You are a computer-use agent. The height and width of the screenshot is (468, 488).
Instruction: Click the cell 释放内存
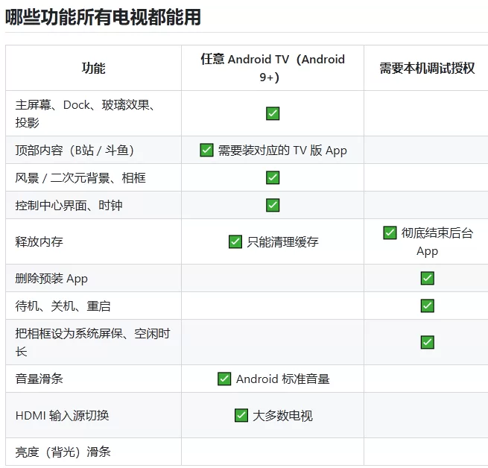click(93, 241)
